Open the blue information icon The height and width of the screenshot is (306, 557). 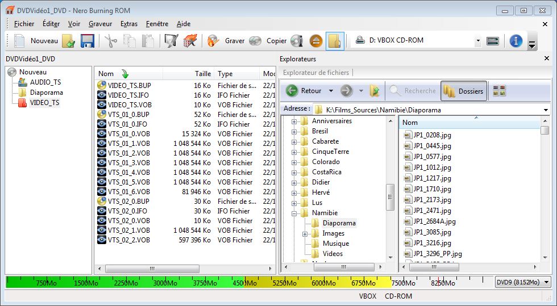[x=516, y=41]
